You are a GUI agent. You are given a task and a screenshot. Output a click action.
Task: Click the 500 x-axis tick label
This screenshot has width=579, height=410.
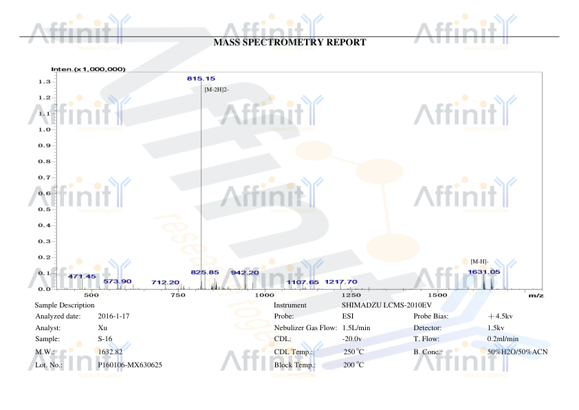pos(91,294)
